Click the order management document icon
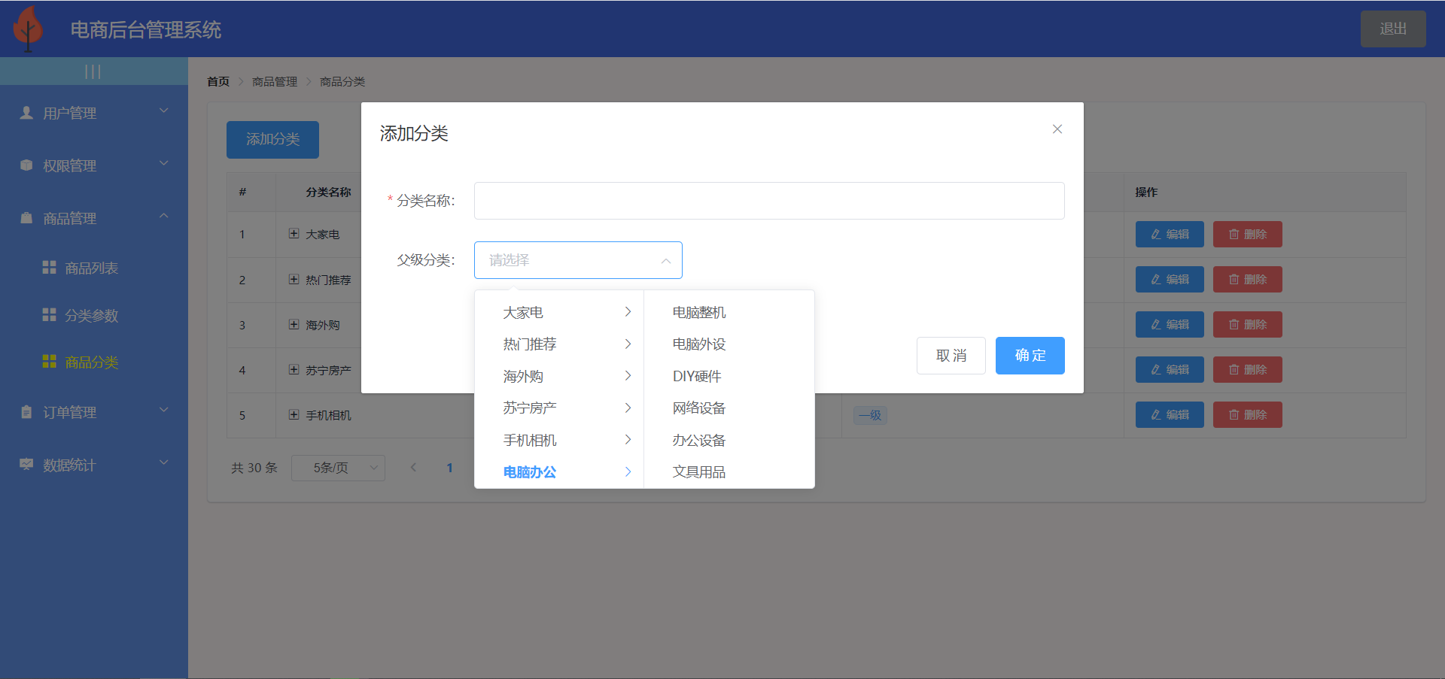 pos(25,412)
